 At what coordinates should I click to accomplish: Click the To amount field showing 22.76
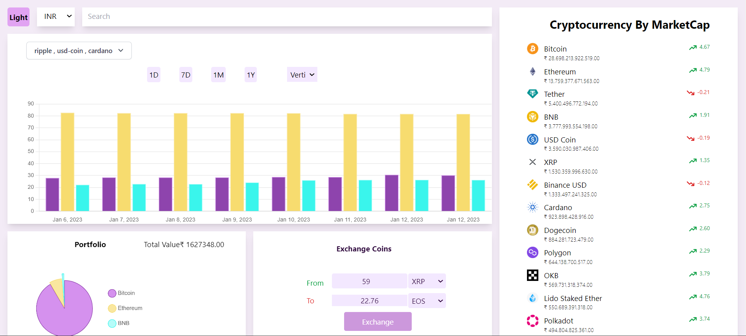369,301
